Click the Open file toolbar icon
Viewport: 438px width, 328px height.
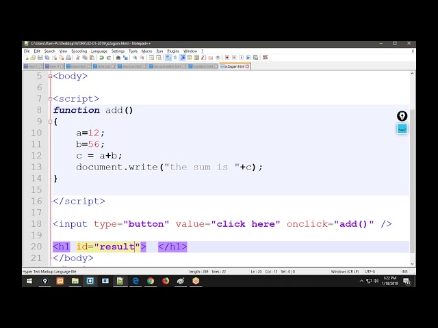[33, 57]
